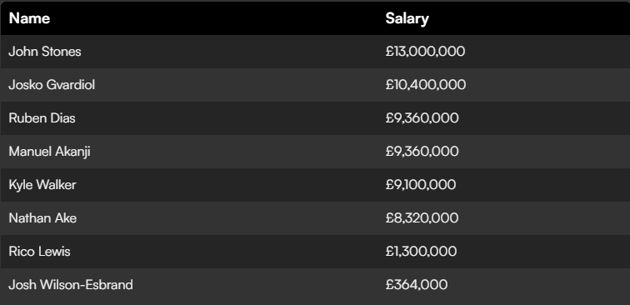Click the £364,000 salary value

(x=417, y=285)
